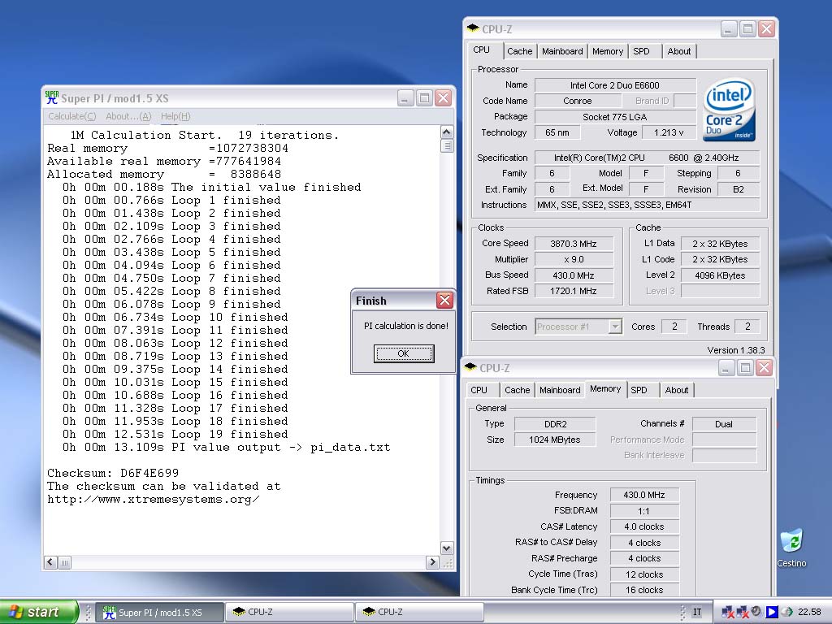The width and height of the screenshot is (832, 624).
Task: Switch to Super PI taskbar button
Action: pyautogui.click(x=160, y=612)
